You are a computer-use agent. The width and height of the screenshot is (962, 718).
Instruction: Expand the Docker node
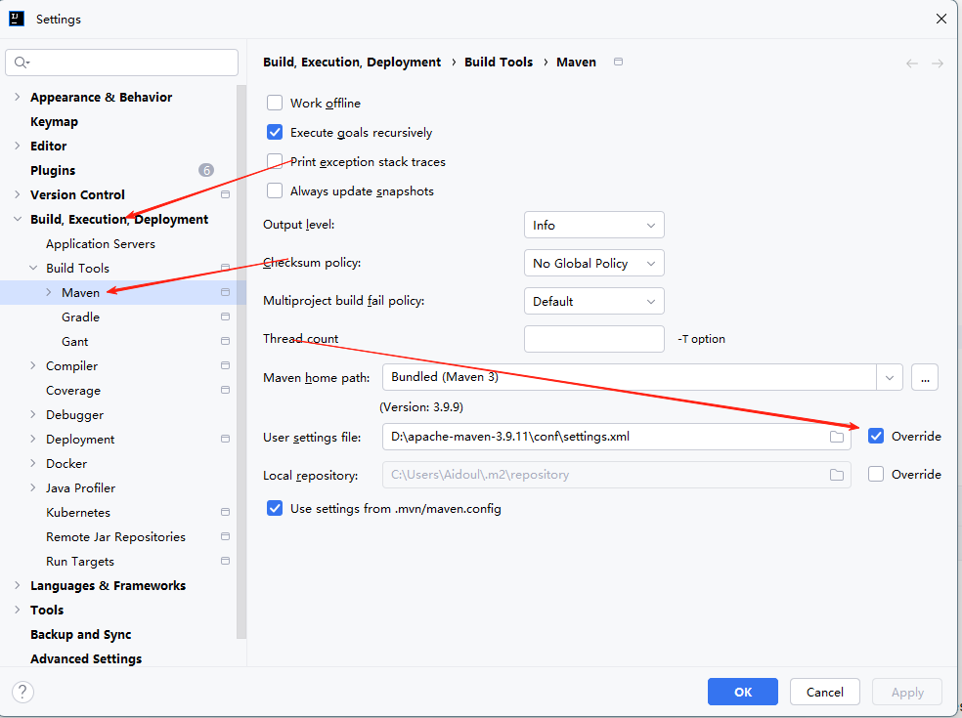pyautogui.click(x=33, y=464)
